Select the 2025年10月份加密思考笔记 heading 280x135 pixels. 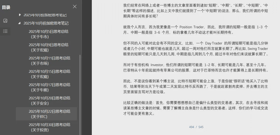[x=46, y=23]
